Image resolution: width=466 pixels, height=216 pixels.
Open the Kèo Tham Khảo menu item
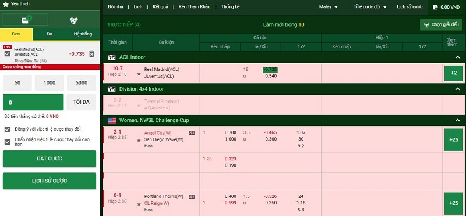(195, 7)
